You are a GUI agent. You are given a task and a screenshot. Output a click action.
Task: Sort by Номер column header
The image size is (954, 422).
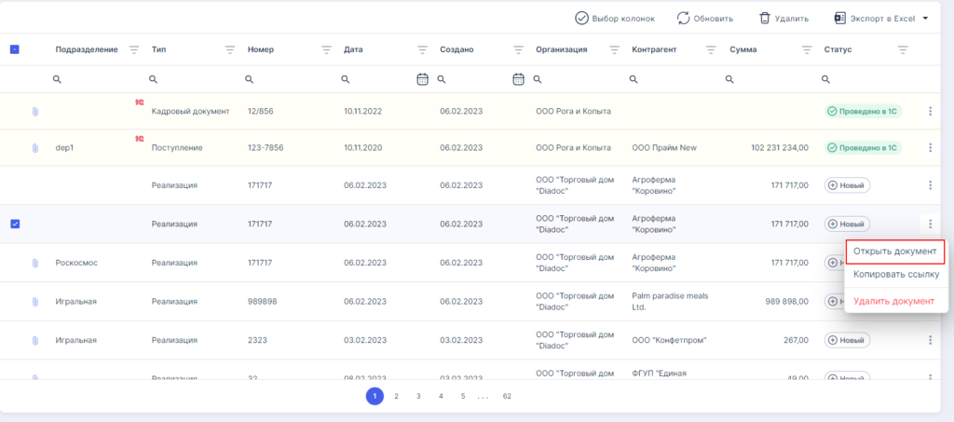pyautogui.click(x=261, y=50)
